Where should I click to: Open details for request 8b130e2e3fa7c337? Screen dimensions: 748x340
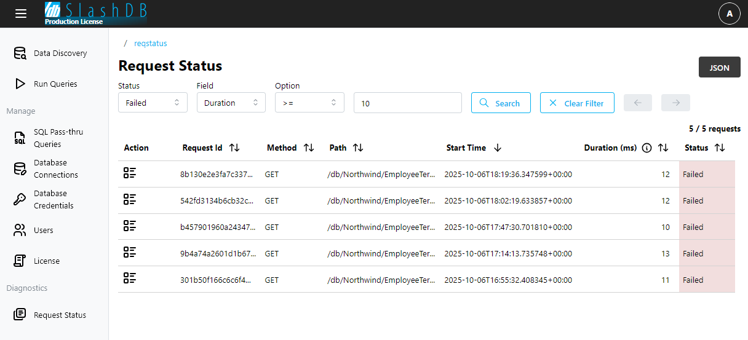pyautogui.click(x=130, y=173)
